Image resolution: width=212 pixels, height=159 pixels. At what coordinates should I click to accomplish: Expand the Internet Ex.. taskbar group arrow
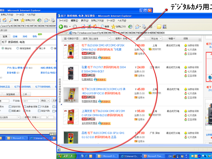coord(141,156)
